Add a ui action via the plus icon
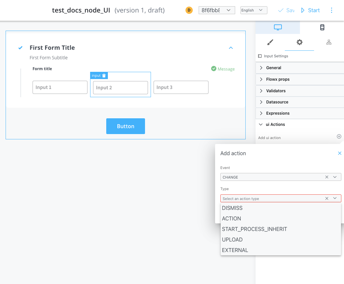Screen dimensions: 344x284 coord(339,136)
